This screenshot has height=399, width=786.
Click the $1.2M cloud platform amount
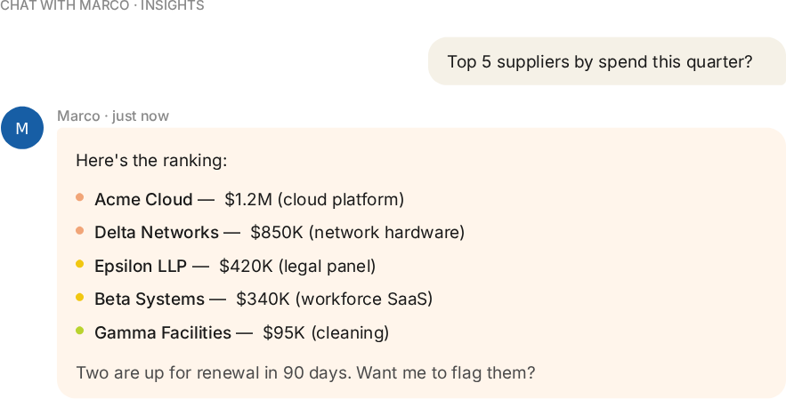[x=314, y=199]
